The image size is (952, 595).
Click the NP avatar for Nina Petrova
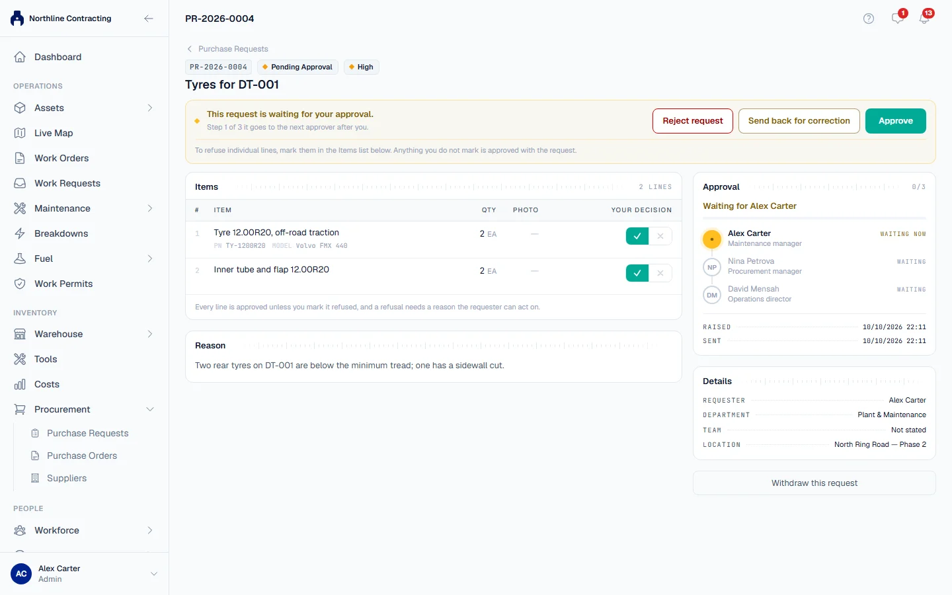pyautogui.click(x=712, y=267)
